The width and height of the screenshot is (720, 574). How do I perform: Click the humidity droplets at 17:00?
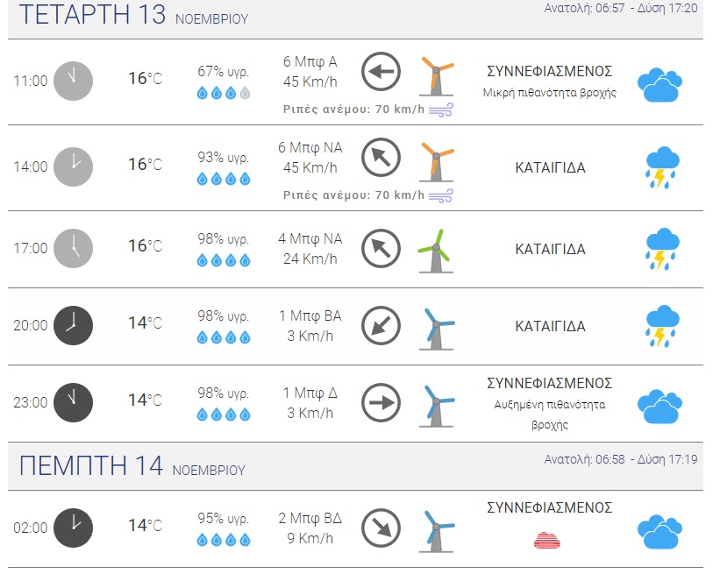[223, 260]
